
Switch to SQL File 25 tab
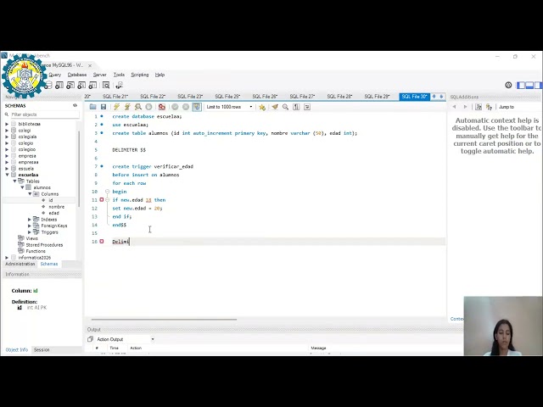[227, 97]
